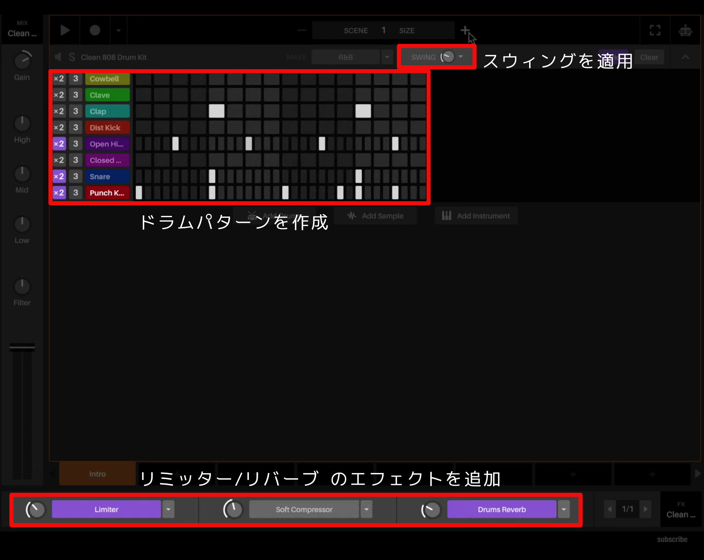Click the plus icon to add a scene

[x=465, y=30]
